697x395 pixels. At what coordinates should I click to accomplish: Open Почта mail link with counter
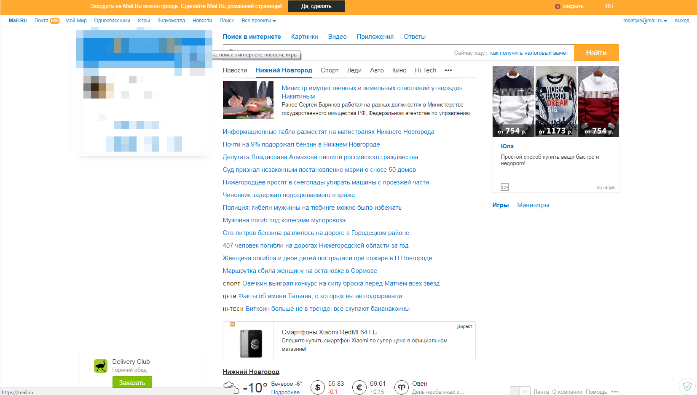pyautogui.click(x=47, y=21)
